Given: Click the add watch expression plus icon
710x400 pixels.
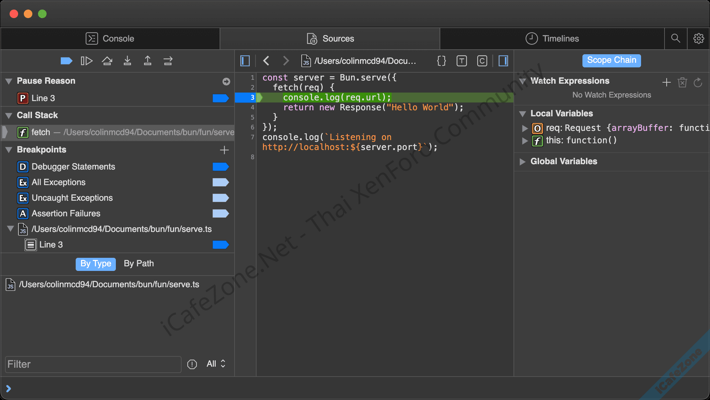Looking at the screenshot, I should (666, 83).
